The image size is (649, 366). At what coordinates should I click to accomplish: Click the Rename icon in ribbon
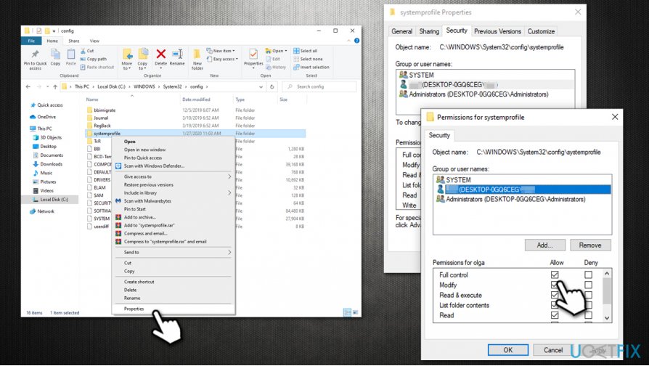(177, 54)
